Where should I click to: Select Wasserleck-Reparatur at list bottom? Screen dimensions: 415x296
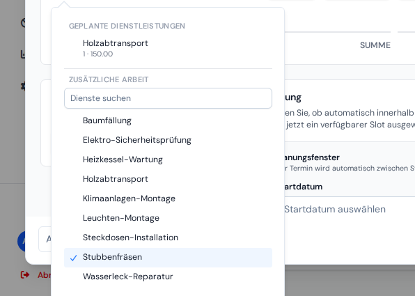click(x=168, y=276)
